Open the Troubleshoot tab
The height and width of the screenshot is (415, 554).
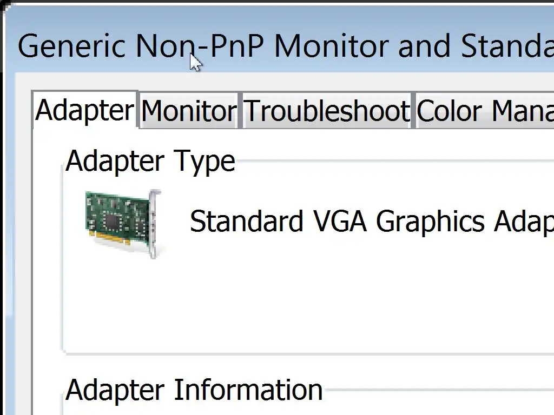click(327, 111)
